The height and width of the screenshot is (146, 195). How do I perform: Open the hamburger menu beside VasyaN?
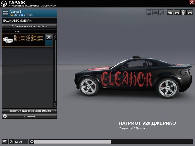point(5,13)
